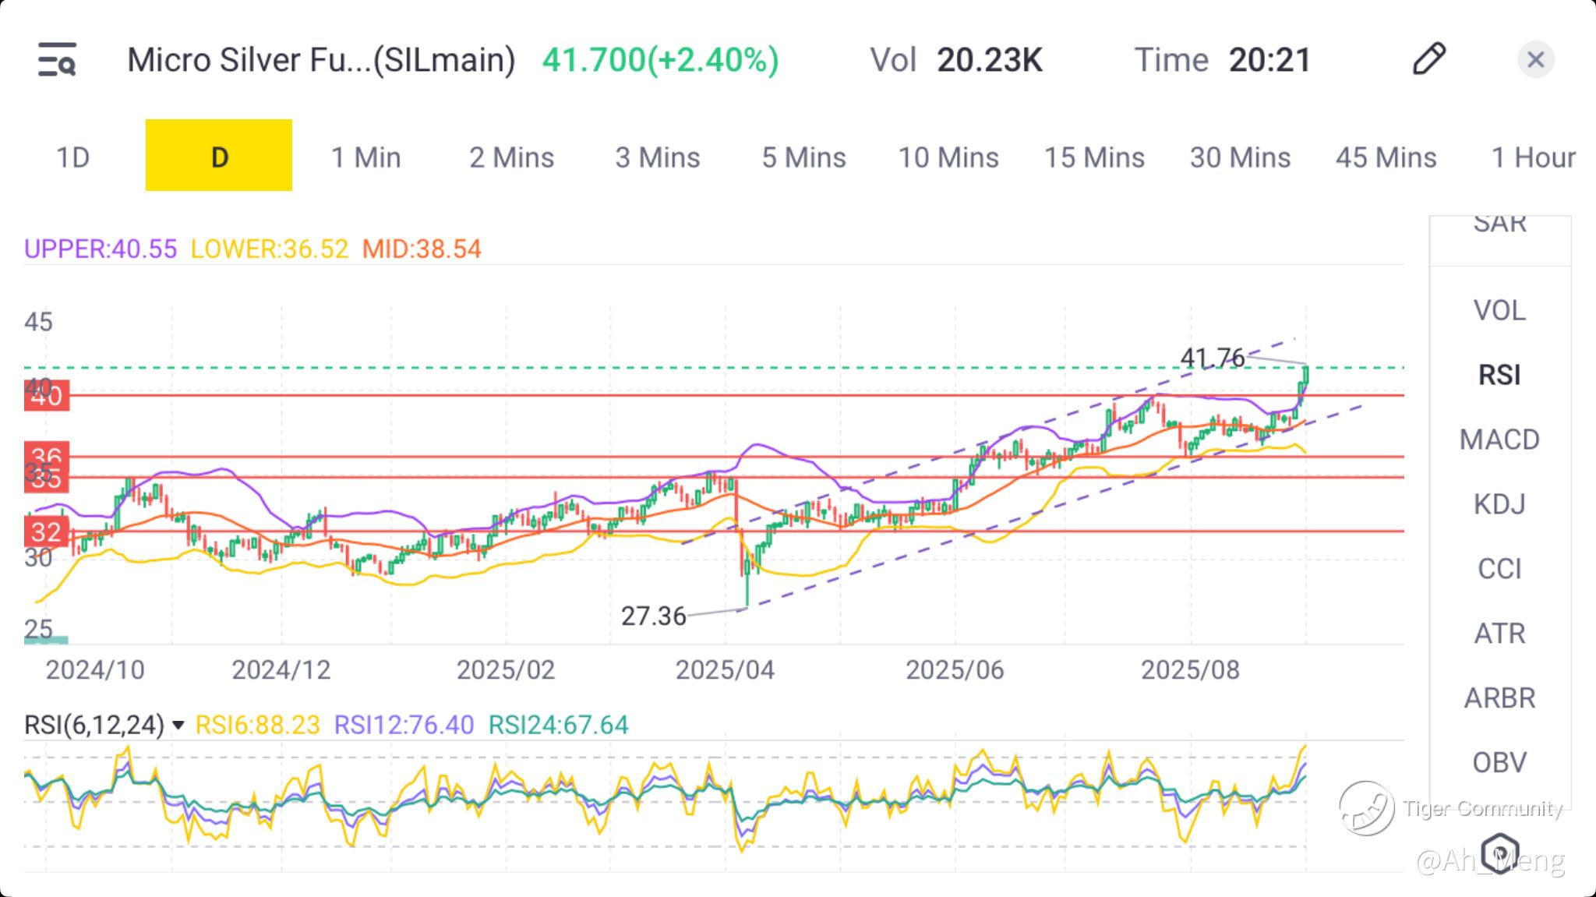
Task: Toggle the VOL indicator
Action: point(1499,310)
